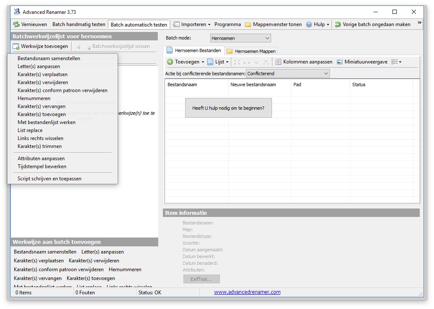The width and height of the screenshot is (434, 309).
Task: Click Karakter(s) vervangen in bottom panel
Action: tap(38, 278)
